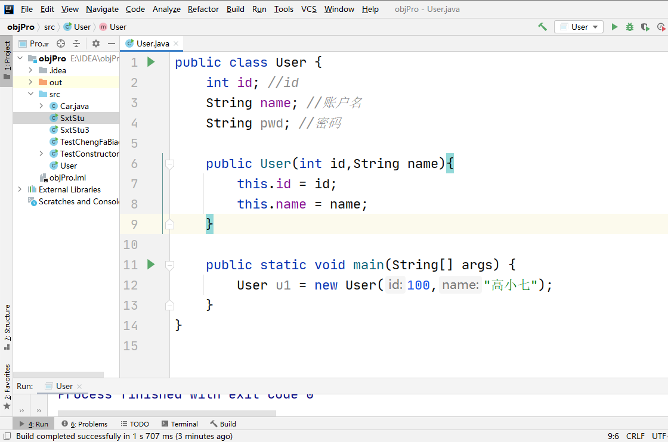Open the Refactor menu
Screen dimensions: 668x442
[203, 9]
